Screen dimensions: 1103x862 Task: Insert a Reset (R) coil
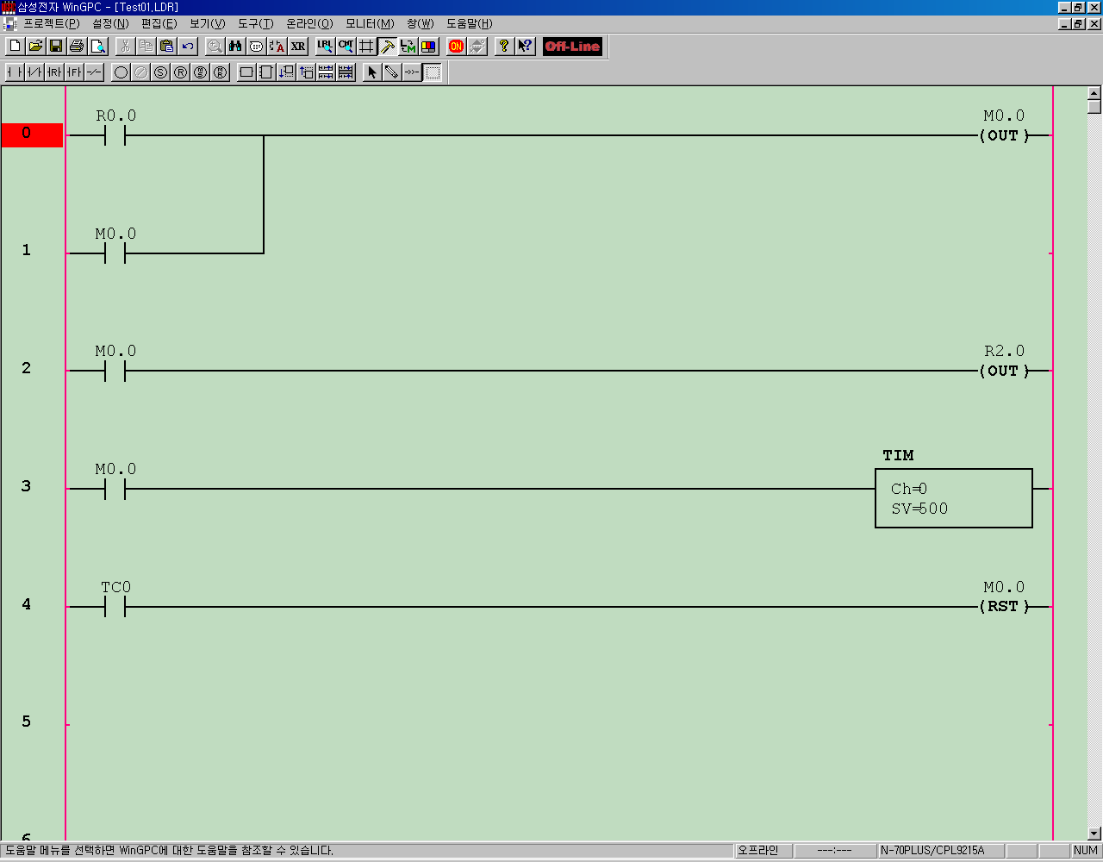pos(180,72)
